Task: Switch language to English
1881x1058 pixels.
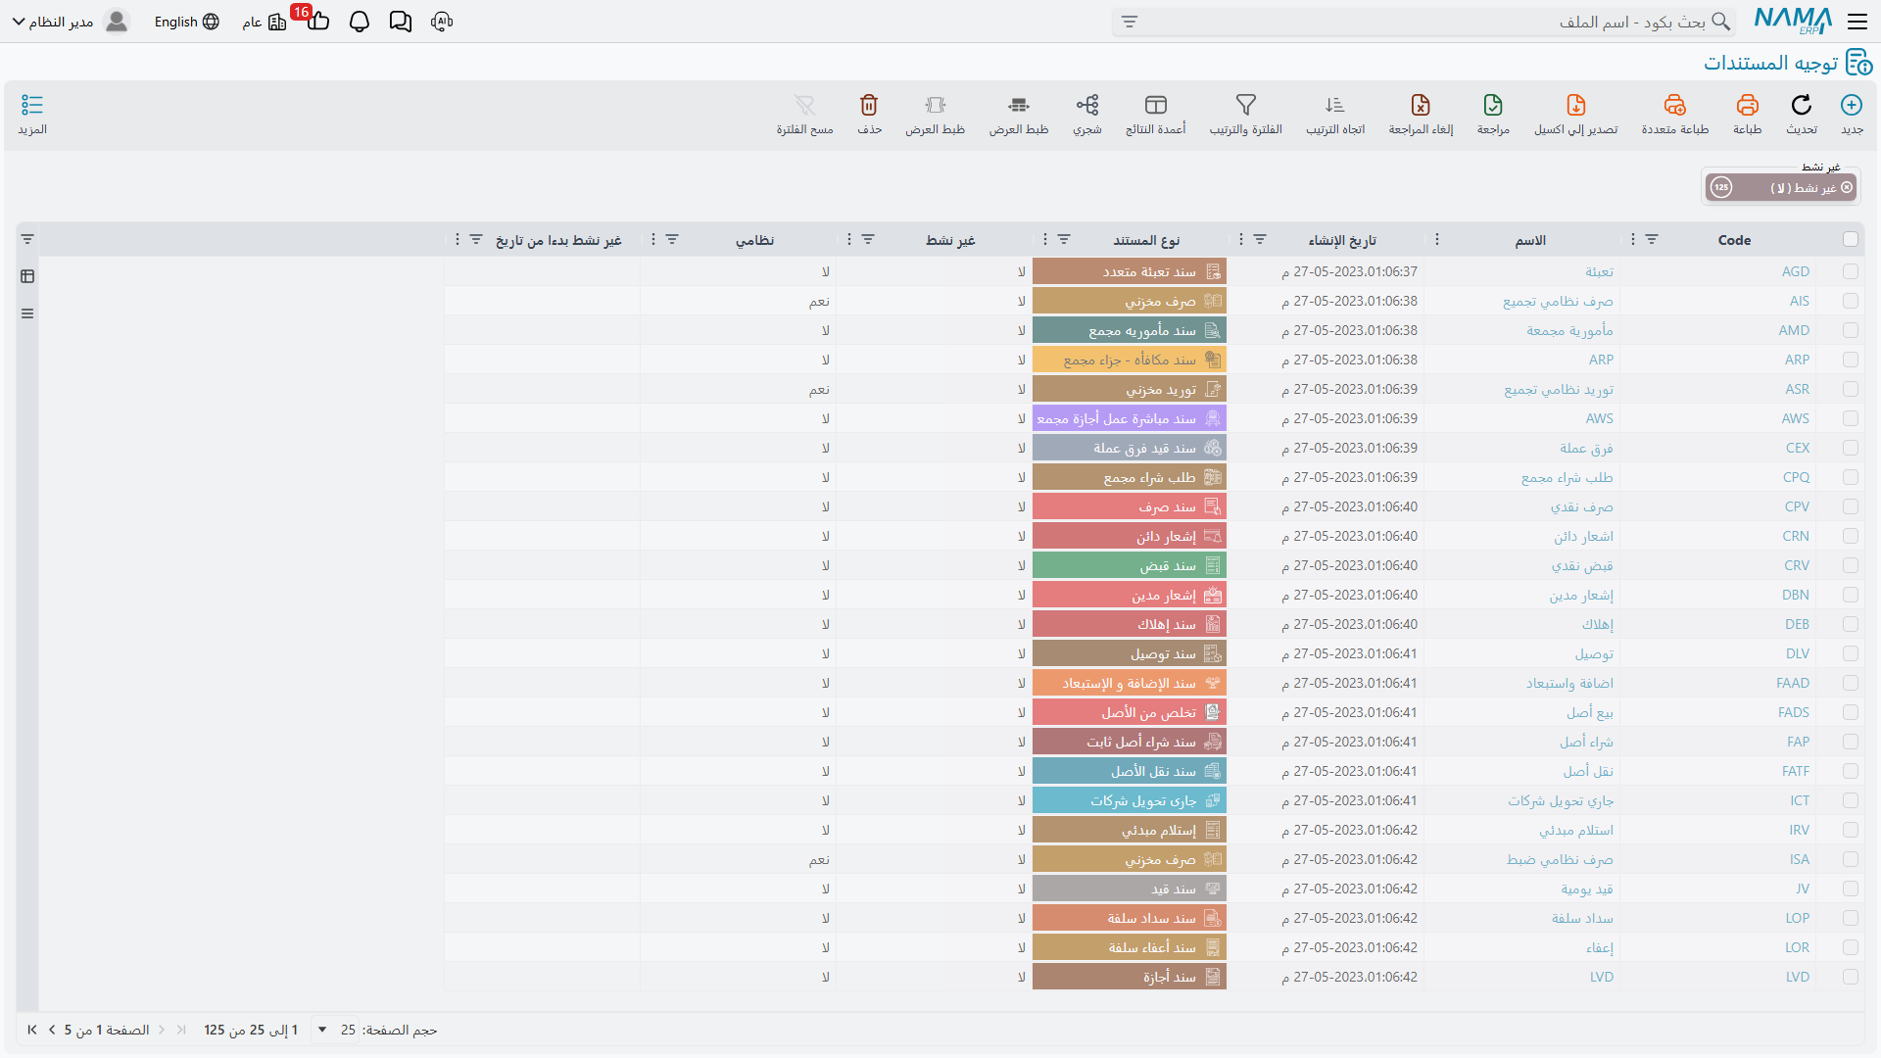Action: [x=186, y=22]
